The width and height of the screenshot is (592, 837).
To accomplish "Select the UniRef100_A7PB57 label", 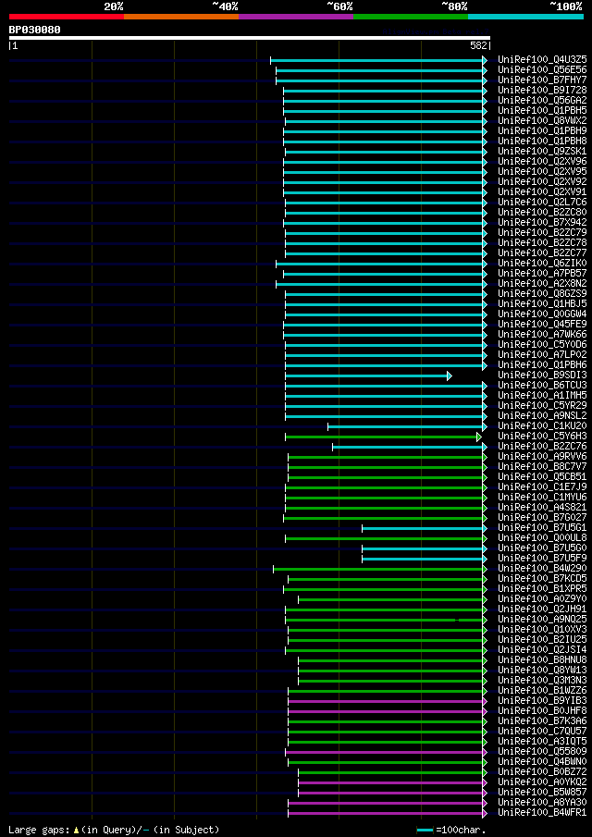I will (542, 274).
